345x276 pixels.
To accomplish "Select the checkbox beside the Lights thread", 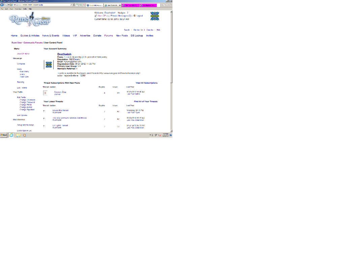I will [x=44, y=126].
